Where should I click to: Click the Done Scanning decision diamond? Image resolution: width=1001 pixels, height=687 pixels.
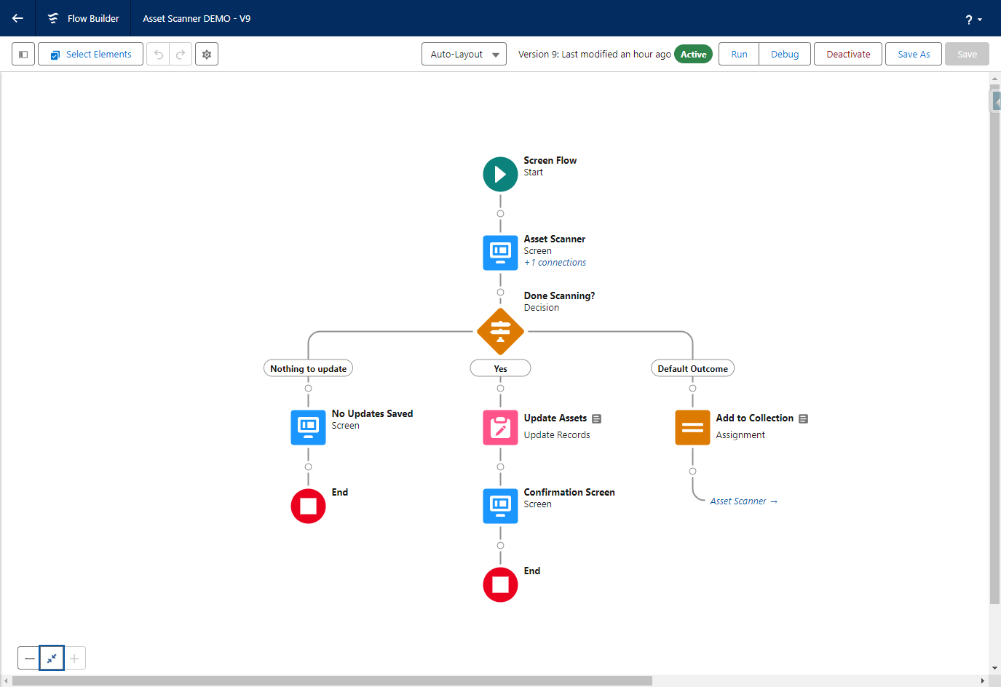pyautogui.click(x=500, y=332)
